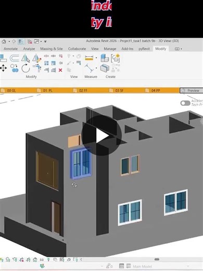
Task: Open the Main Model design option dropdown
Action: 188,266
